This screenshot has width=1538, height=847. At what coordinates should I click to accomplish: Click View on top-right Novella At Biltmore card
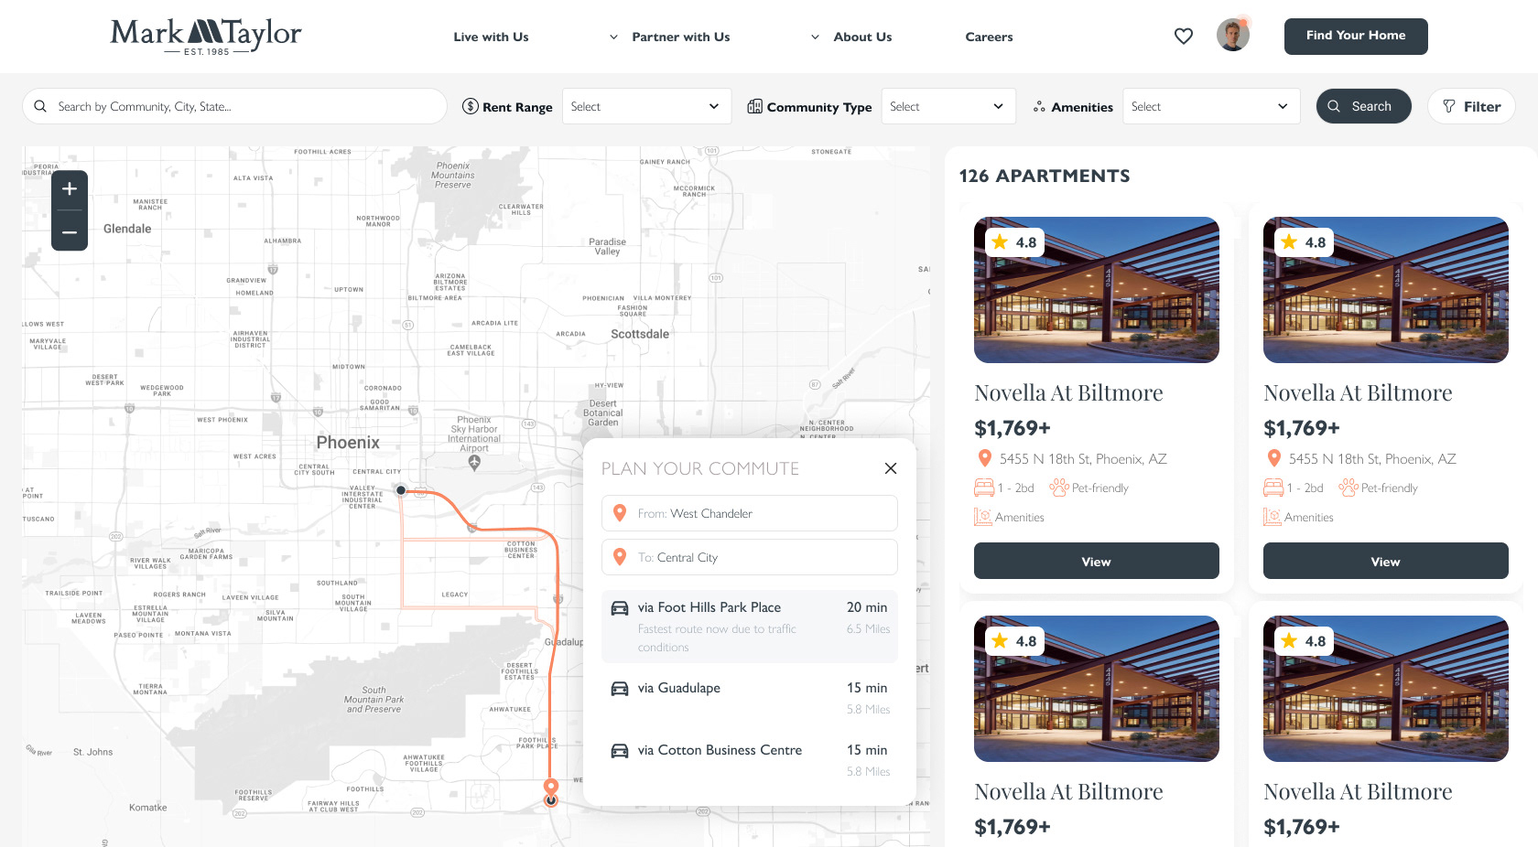point(1386,561)
